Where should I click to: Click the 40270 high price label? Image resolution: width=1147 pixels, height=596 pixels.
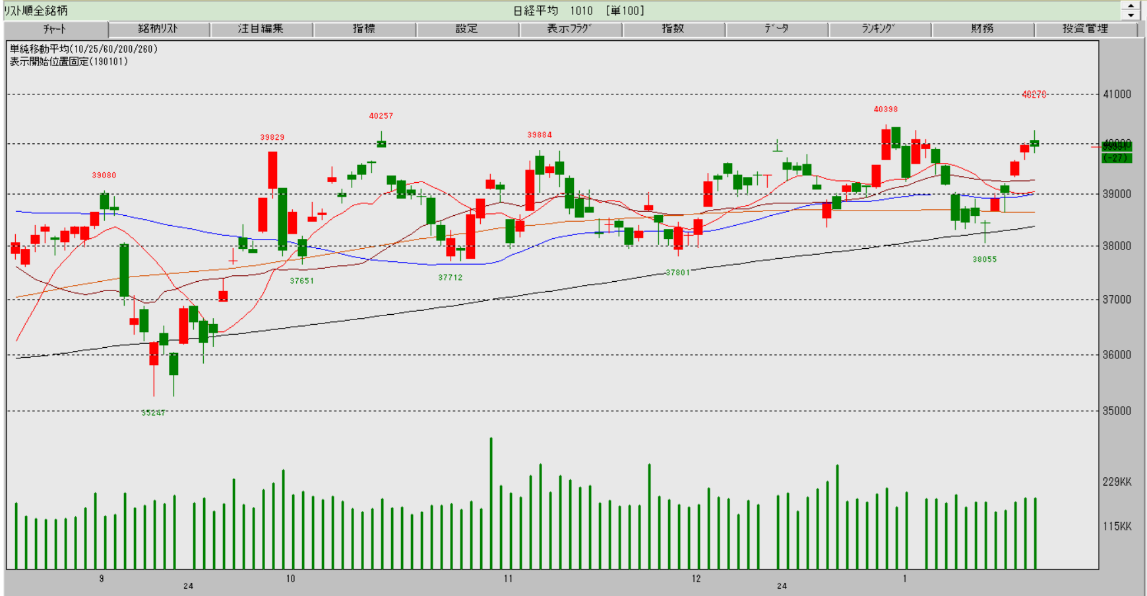point(1034,94)
